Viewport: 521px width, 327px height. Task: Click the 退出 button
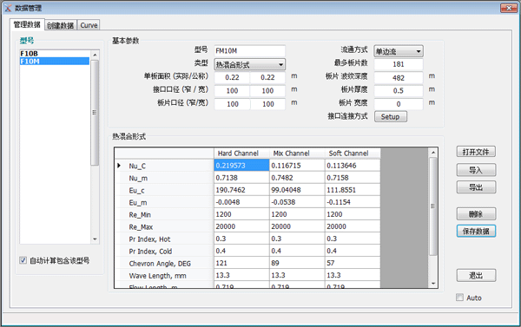[x=476, y=275]
